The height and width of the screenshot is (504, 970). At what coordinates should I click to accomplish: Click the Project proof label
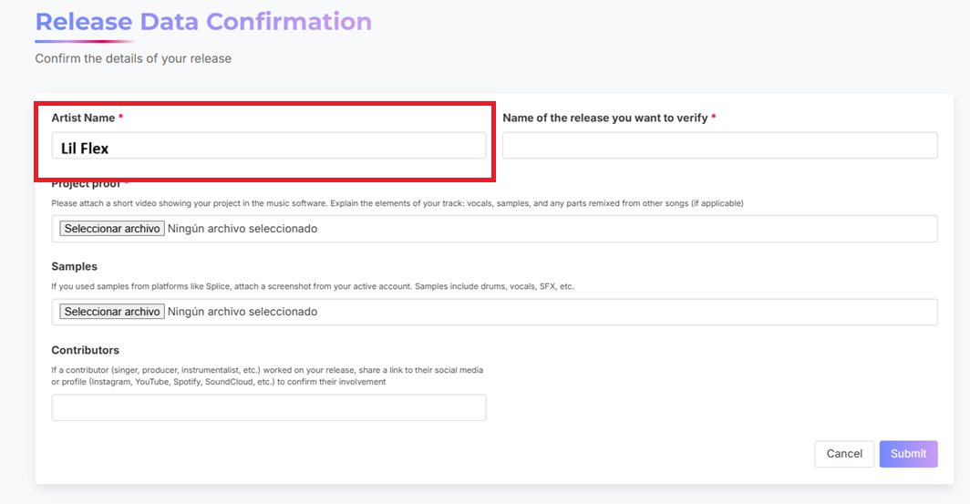point(86,185)
